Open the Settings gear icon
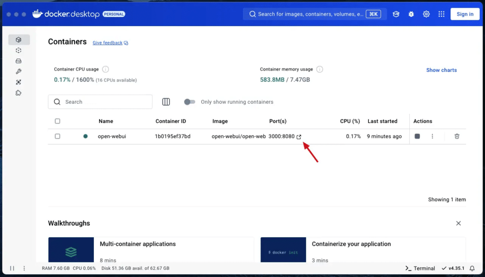 426,14
